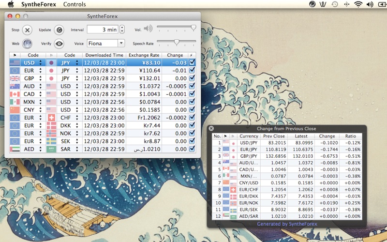Click the Canadian flag in CAD row
Image resolution: width=387 pixels, height=242 pixels.
pos(15,94)
